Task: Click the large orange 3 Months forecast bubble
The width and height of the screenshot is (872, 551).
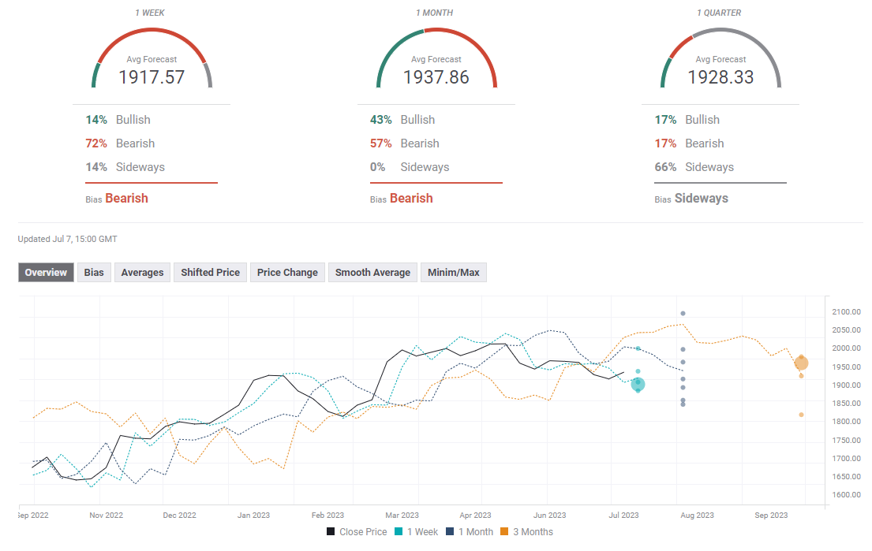Action: (801, 363)
